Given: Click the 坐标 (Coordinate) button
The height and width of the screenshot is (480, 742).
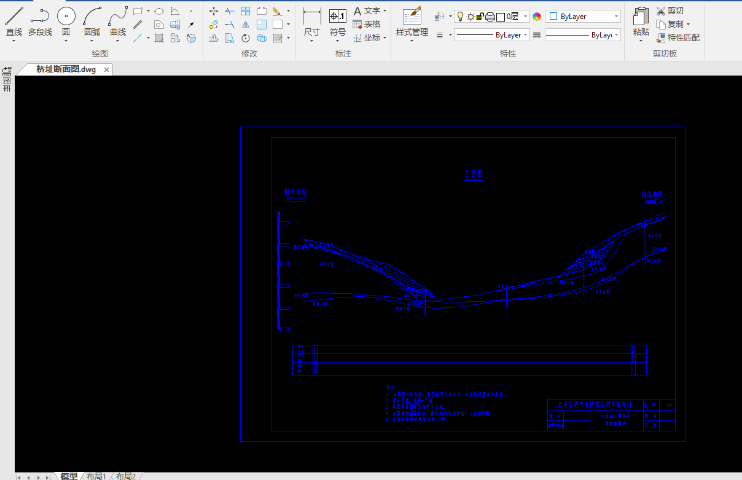Looking at the screenshot, I should (367, 38).
